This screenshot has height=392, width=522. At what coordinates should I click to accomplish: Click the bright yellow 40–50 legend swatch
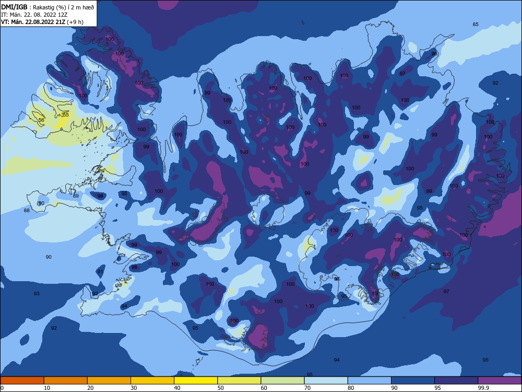(196, 381)
